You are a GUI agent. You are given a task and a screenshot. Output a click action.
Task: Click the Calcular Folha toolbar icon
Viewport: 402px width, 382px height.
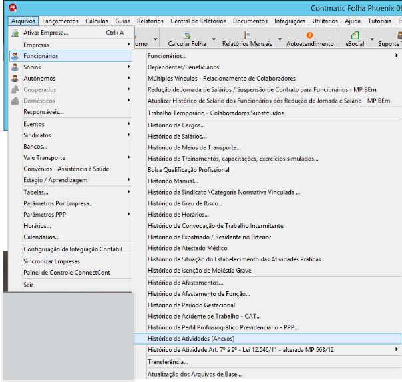[x=187, y=35]
